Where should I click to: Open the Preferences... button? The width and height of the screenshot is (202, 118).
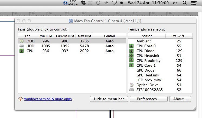[149, 99]
